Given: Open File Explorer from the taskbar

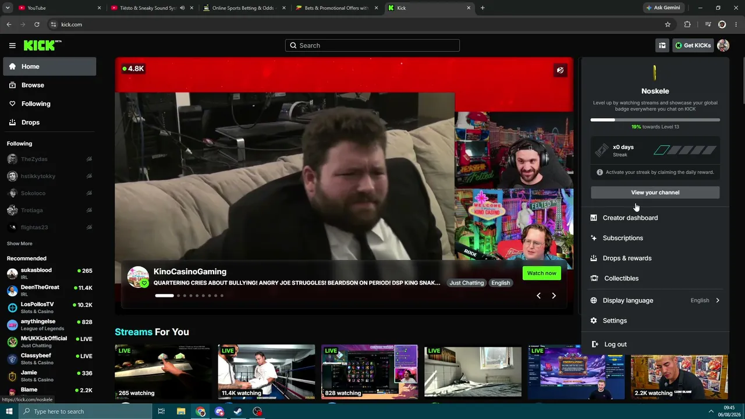Looking at the screenshot, I should (181, 411).
